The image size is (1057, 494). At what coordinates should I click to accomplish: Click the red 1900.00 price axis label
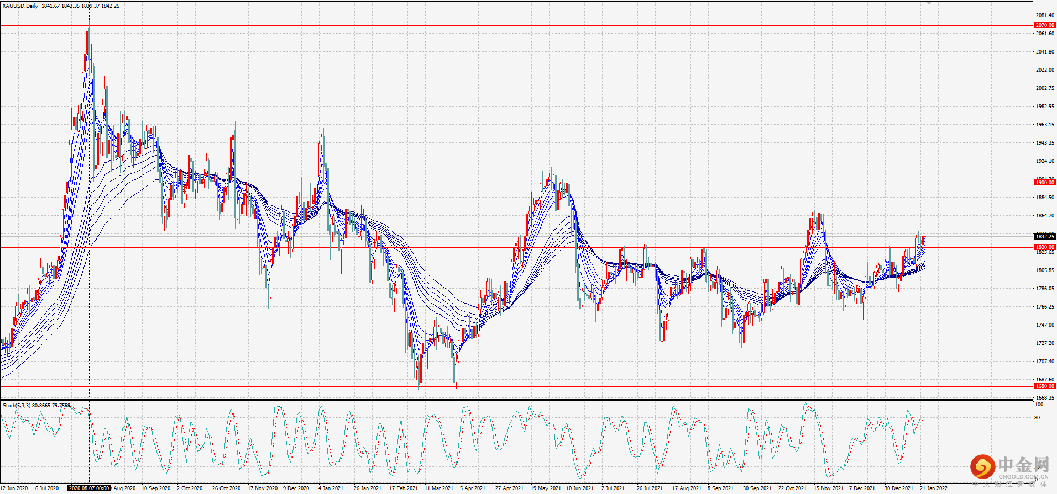point(1045,183)
